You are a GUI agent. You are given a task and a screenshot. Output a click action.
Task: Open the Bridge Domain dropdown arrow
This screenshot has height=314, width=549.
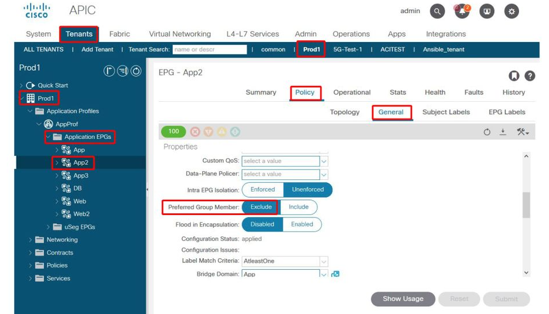tap(324, 274)
